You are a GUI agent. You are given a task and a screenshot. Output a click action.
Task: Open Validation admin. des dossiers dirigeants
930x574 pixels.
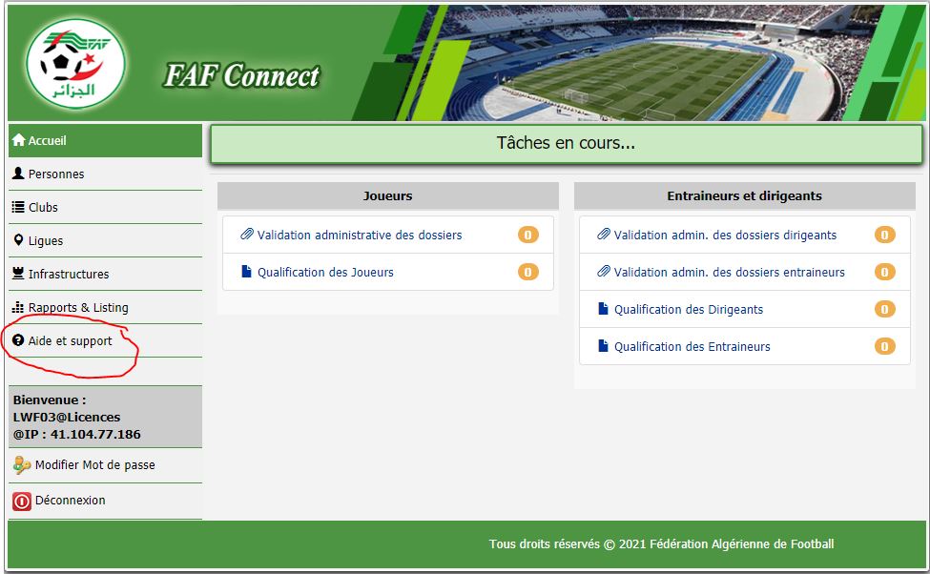point(725,235)
